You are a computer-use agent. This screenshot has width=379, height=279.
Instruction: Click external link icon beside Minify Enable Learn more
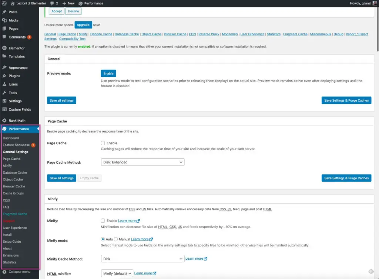138,221
